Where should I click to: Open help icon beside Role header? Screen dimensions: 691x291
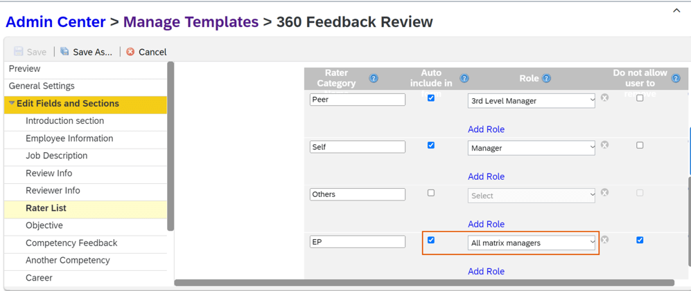546,79
